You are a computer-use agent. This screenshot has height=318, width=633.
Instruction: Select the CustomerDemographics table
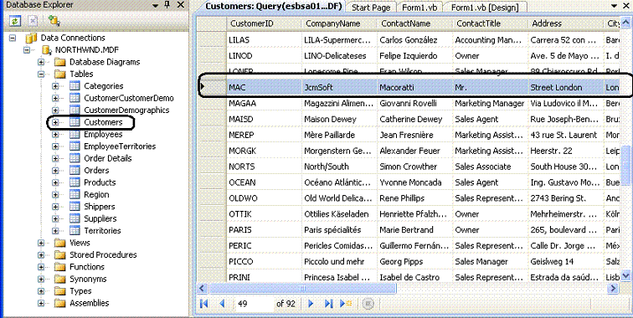[x=126, y=110]
